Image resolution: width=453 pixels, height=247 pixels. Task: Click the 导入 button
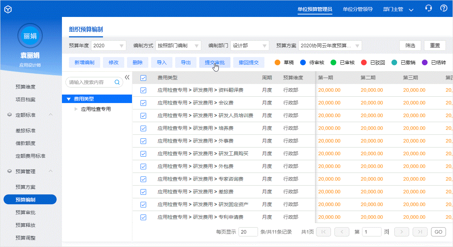[x=162, y=62]
